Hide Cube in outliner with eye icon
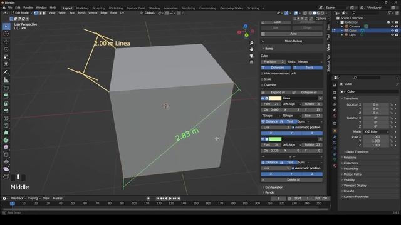 click(393, 31)
